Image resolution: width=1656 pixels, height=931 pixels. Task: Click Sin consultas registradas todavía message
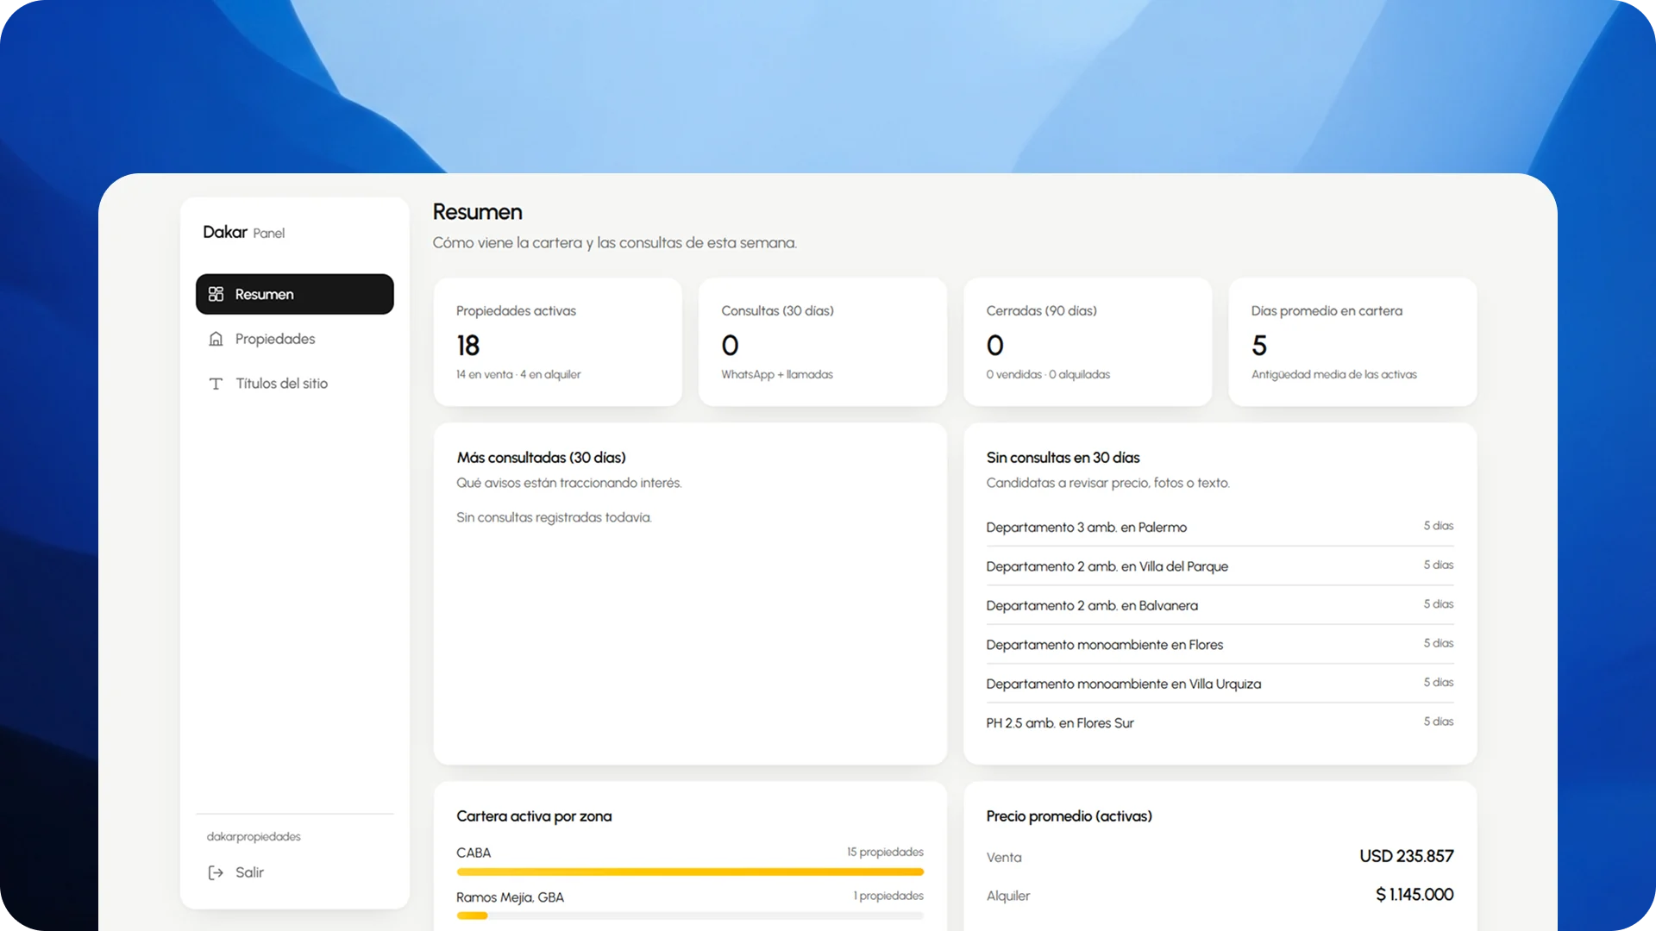coord(554,517)
